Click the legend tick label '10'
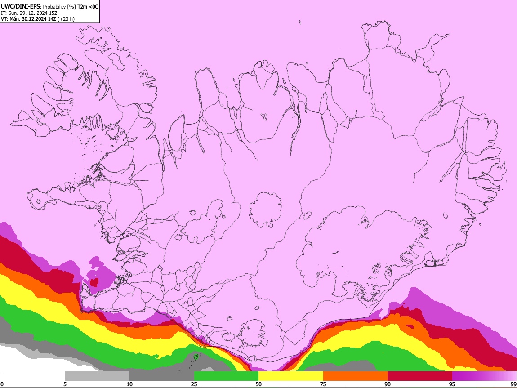 [129, 384]
